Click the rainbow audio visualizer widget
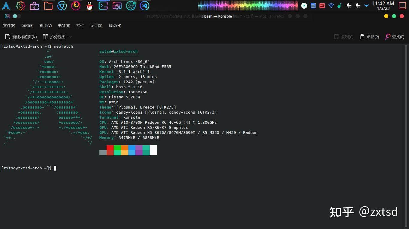The image size is (409, 229). point(248,5)
